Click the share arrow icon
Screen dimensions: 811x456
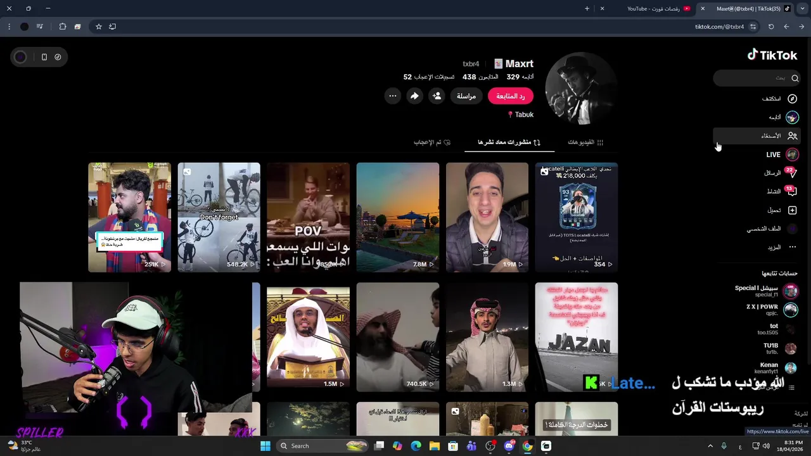pos(414,96)
